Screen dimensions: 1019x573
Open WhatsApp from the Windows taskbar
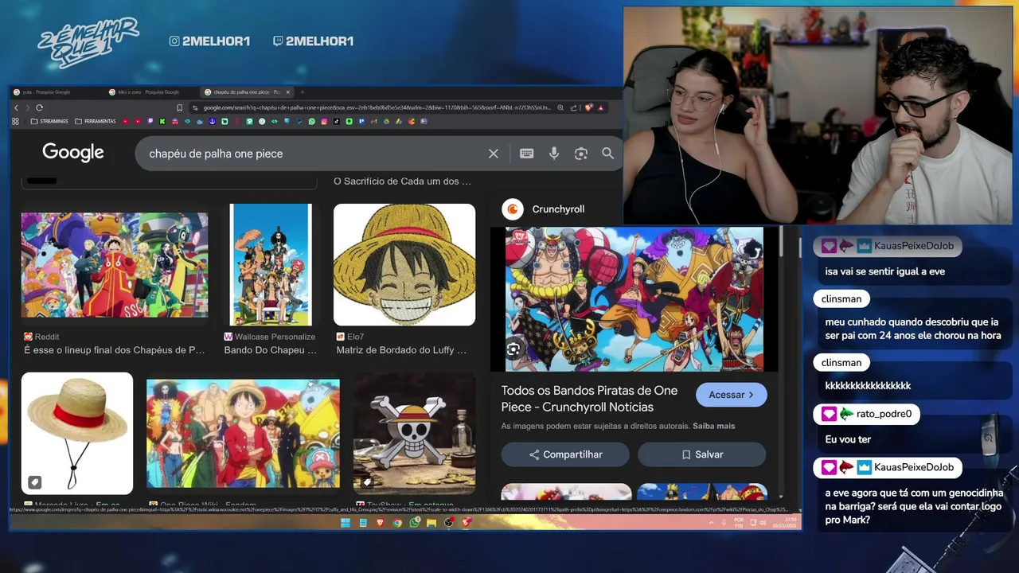[415, 523]
